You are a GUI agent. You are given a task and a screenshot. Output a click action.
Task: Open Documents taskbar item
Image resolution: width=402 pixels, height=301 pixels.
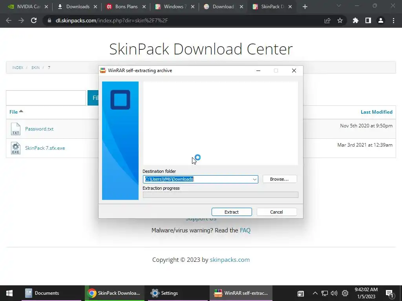coord(51,293)
